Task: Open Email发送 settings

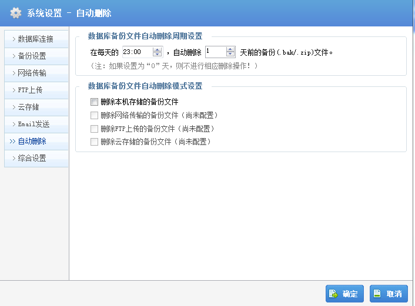Action: click(x=36, y=124)
